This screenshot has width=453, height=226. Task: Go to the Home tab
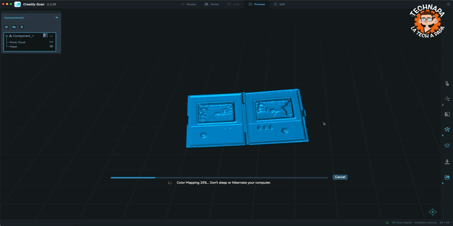tap(211, 4)
